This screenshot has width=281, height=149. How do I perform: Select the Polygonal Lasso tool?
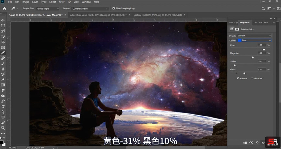tap(3, 31)
